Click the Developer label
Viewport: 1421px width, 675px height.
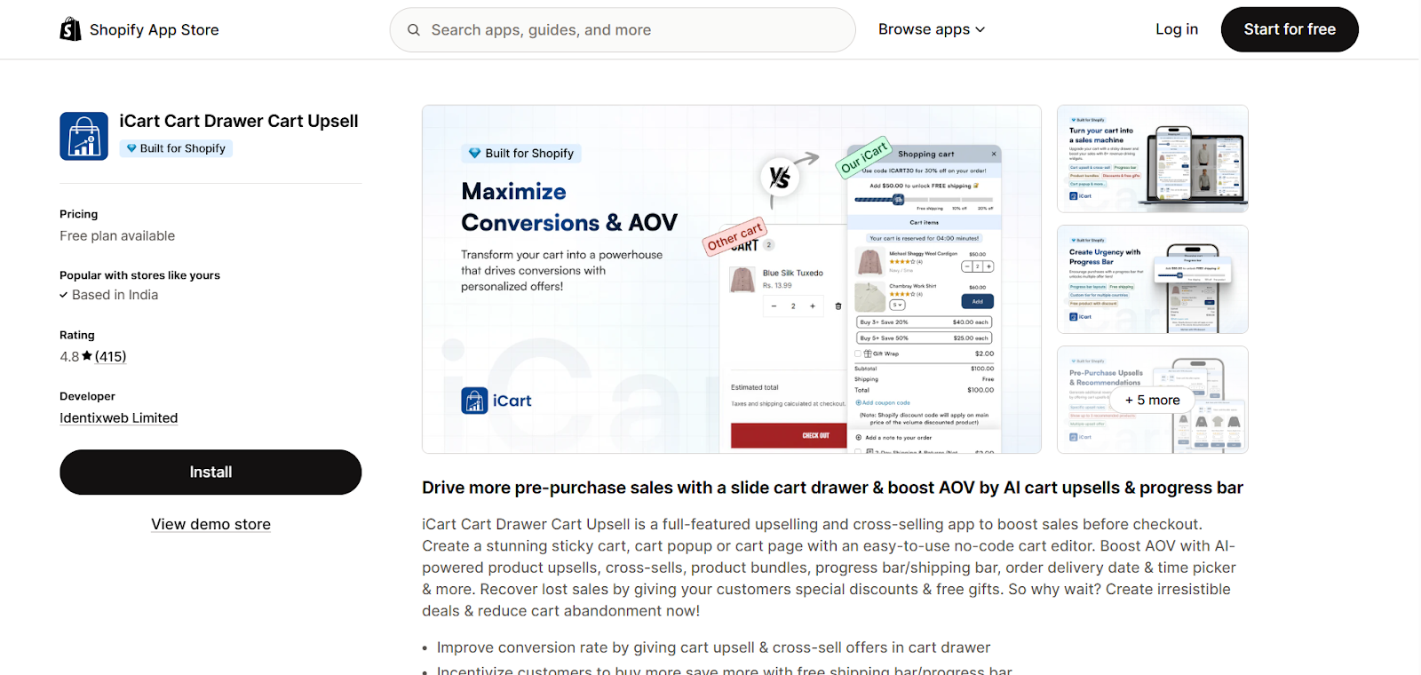[87, 396]
